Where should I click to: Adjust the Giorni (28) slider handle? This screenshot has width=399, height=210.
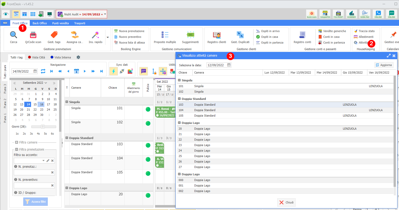click(x=43, y=127)
